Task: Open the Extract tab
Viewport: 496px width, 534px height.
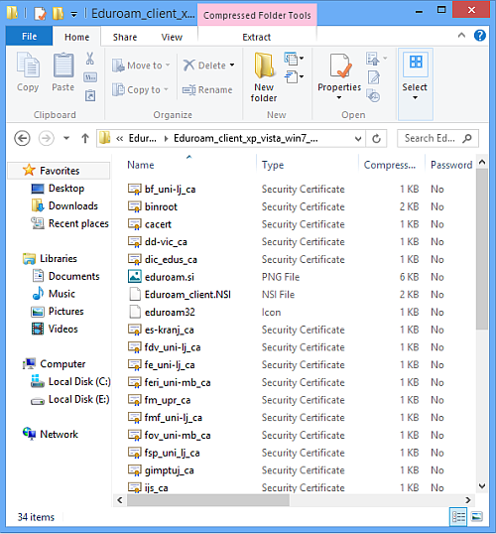Action: (x=257, y=37)
